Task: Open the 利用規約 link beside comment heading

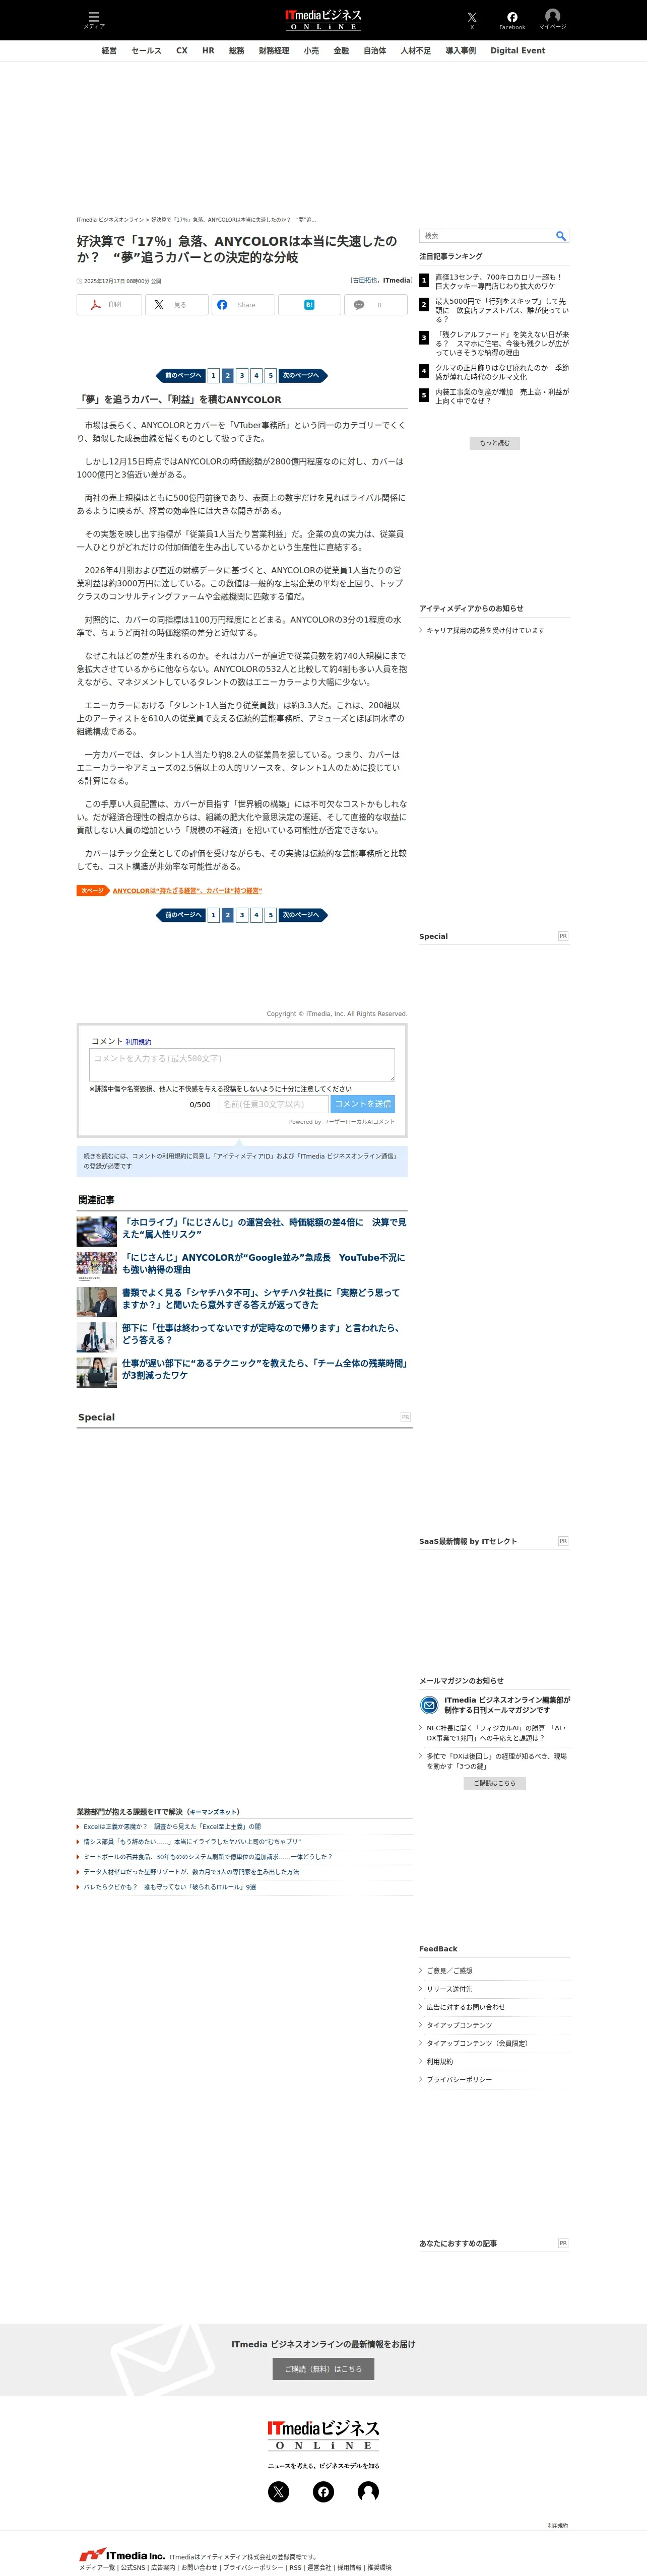Action: click(x=138, y=1042)
